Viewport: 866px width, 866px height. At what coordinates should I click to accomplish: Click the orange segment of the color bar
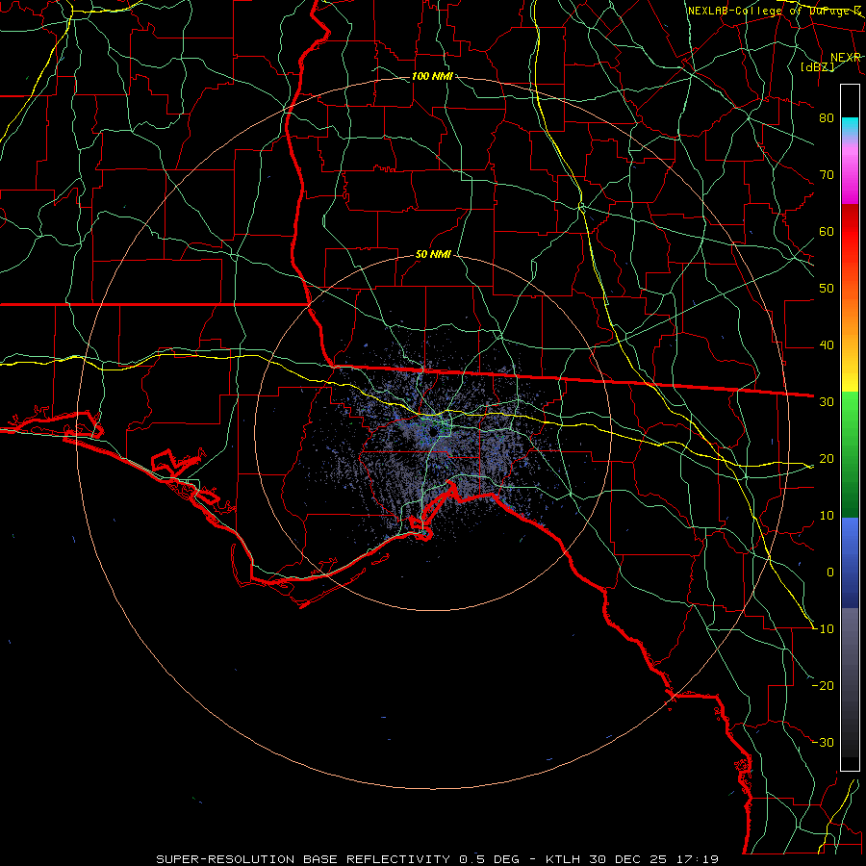(x=850, y=315)
